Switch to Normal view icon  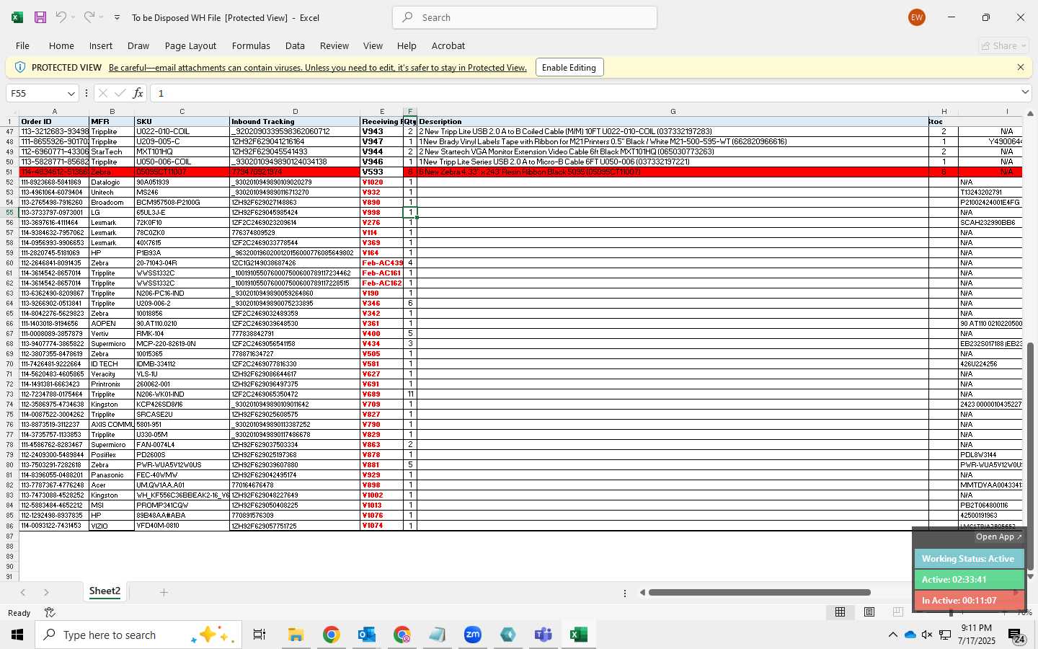click(x=840, y=612)
